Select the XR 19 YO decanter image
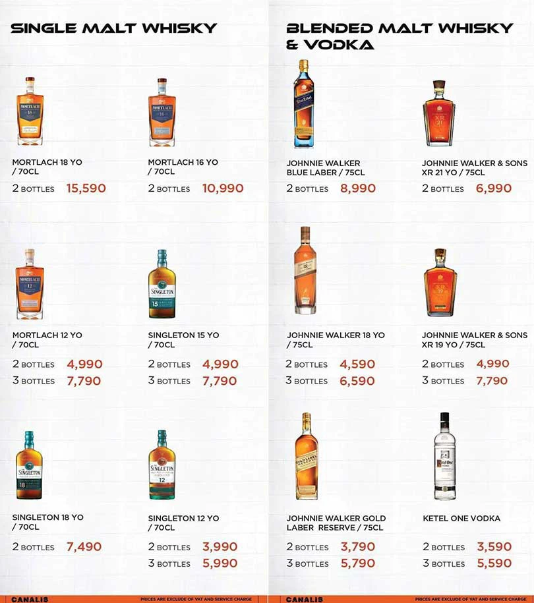The image size is (534, 603). pos(440,283)
